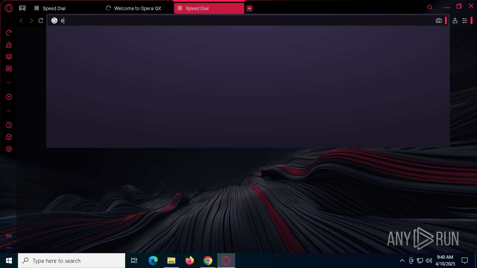
Task: Open Settings gear in sidebar
Action: (x=9, y=149)
